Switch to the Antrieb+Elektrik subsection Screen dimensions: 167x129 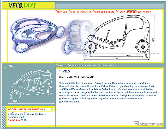point(108,66)
